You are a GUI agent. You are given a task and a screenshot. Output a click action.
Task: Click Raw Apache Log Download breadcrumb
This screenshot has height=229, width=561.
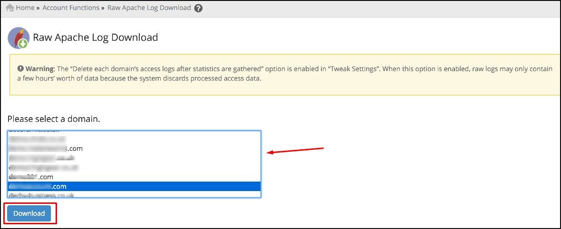(x=149, y=8)
